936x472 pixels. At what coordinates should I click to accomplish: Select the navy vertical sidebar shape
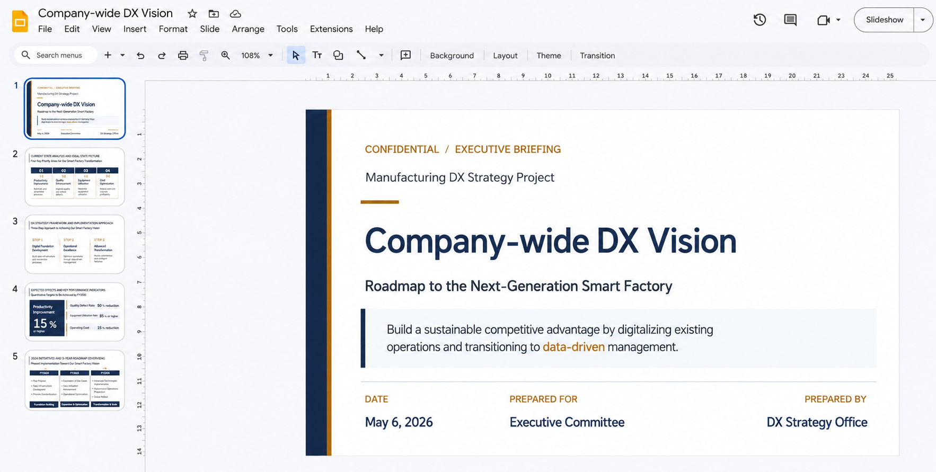pyautogui.click(x=316, y=282)
